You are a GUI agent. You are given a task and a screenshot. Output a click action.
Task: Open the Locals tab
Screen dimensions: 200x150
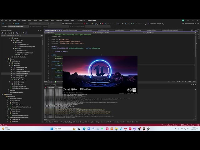[51, 122]
